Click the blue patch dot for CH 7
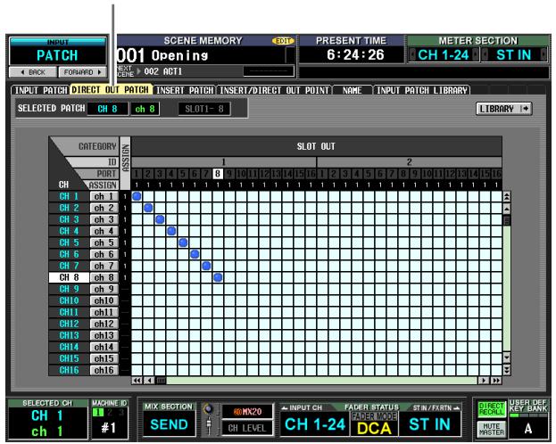 pyautogui.click(x=206, y=266)
